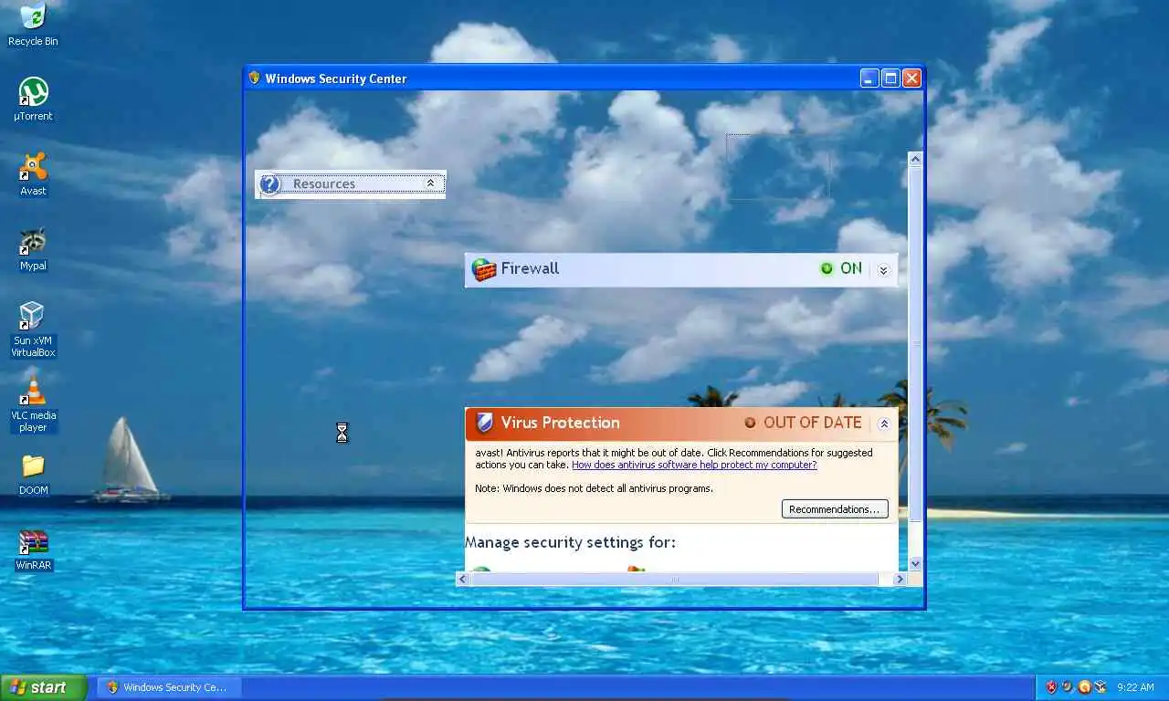Minimize the Windows Security Center window
Image resolution: width=1169 pixels, height=701 pixels.
[869, 78]
